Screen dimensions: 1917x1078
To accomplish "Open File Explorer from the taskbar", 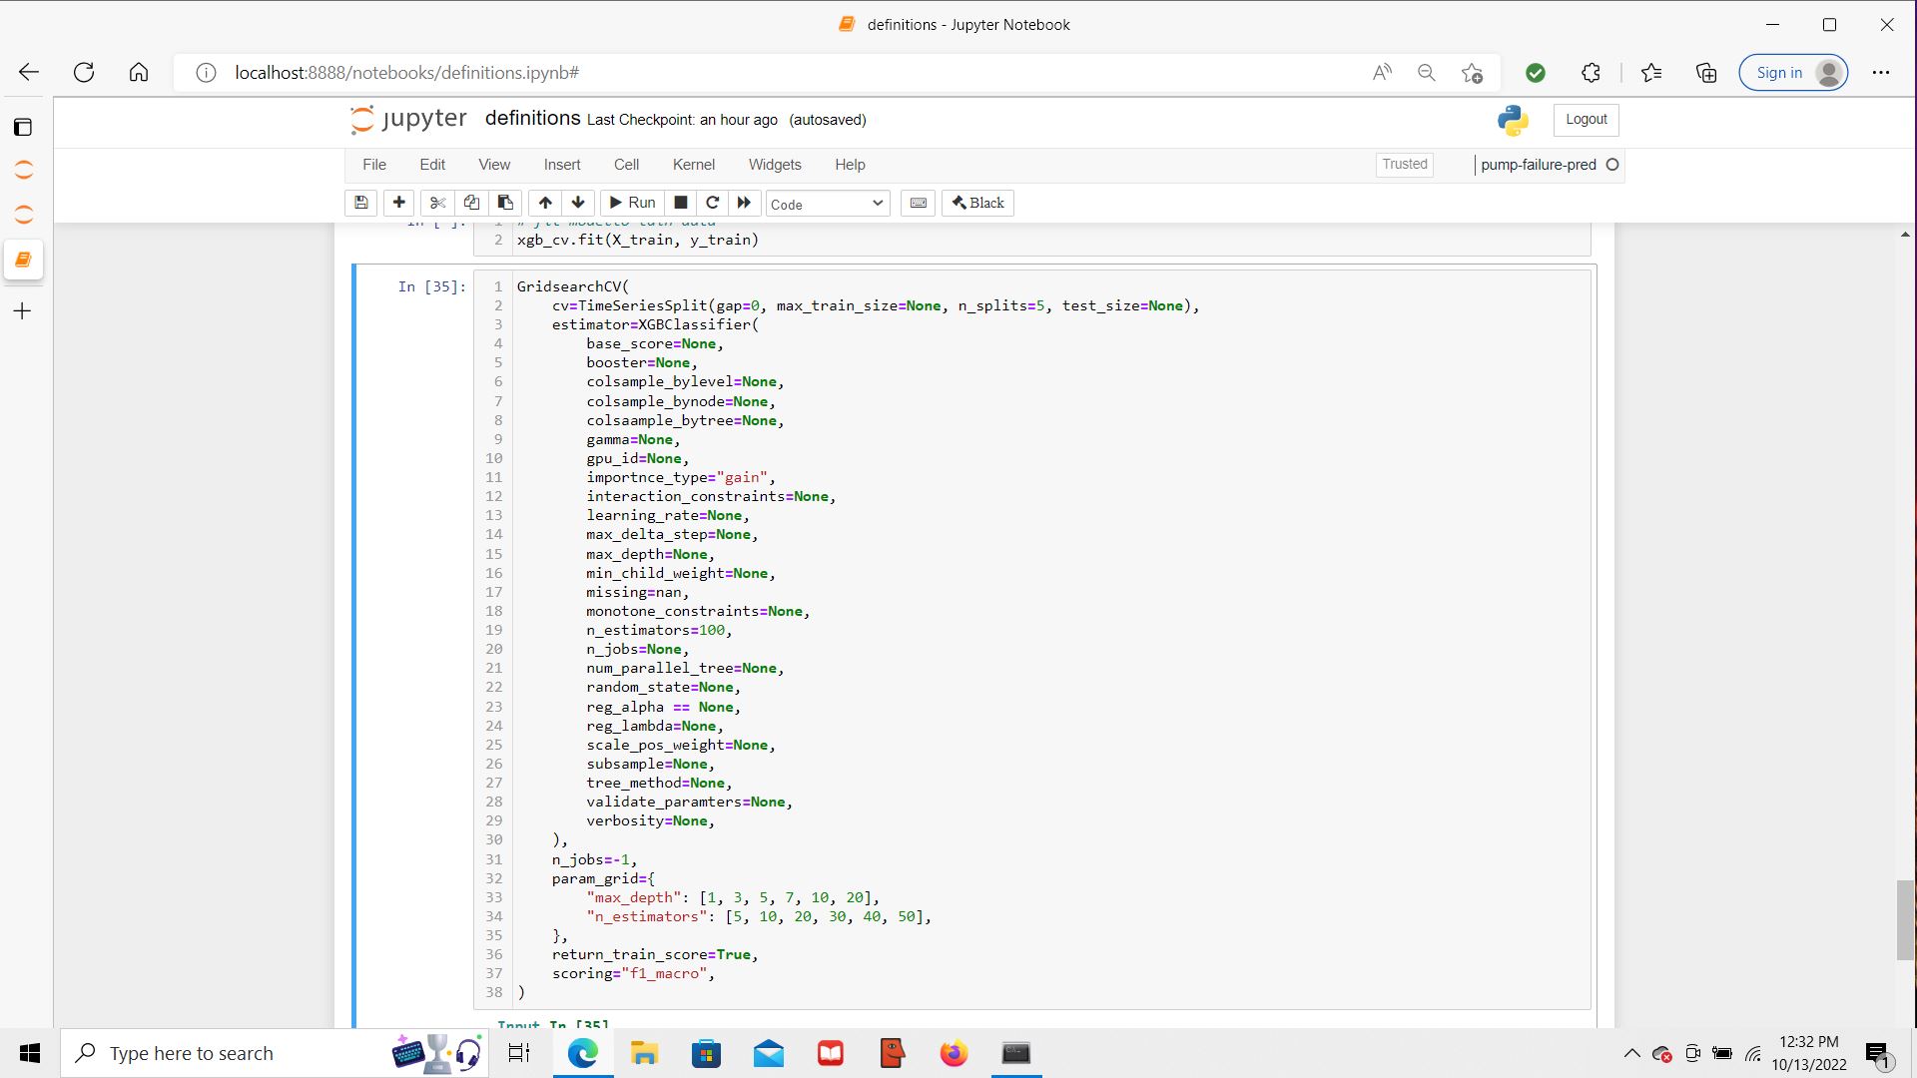I will [644, 1053].
